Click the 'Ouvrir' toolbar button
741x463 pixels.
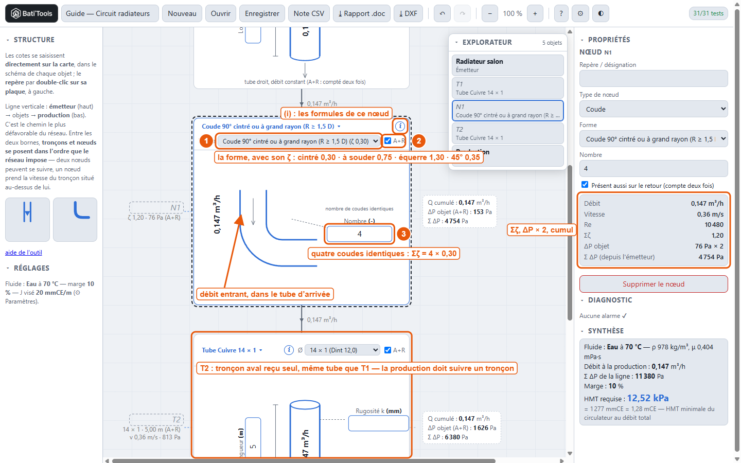[x=221, y=13]
